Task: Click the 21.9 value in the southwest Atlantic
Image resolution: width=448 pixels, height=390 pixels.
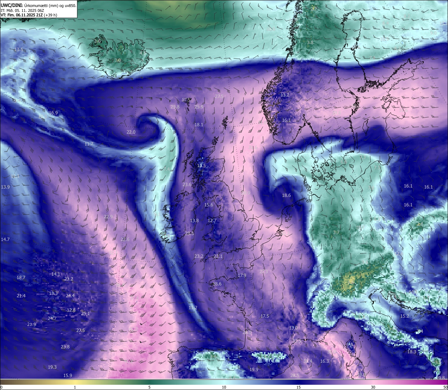Action: coord(31,325)
